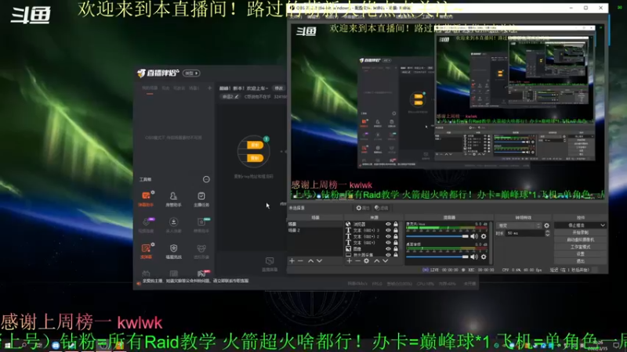Toggle lock on 浏览器 source
Screen dimensions: 627x352
pos(396,224)
